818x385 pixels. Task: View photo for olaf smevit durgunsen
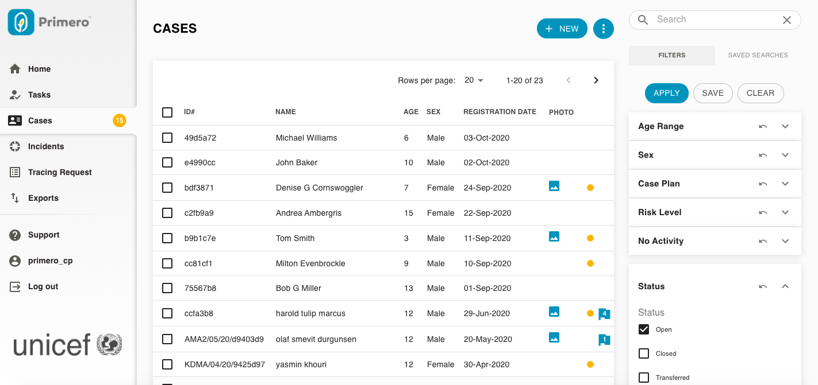point(554,337)
